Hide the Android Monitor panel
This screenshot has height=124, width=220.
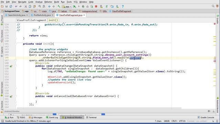(x=213, y=111)
